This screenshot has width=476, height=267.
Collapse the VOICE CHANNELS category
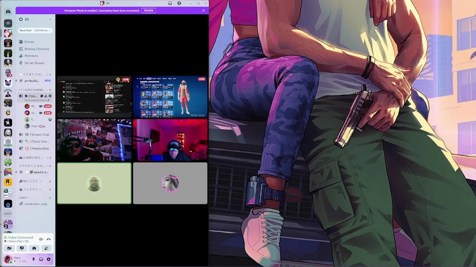point(34,90)
